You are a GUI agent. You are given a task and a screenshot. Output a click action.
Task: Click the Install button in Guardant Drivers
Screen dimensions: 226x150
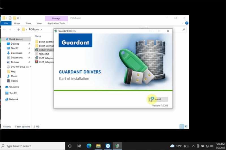[x=158, y=99]
